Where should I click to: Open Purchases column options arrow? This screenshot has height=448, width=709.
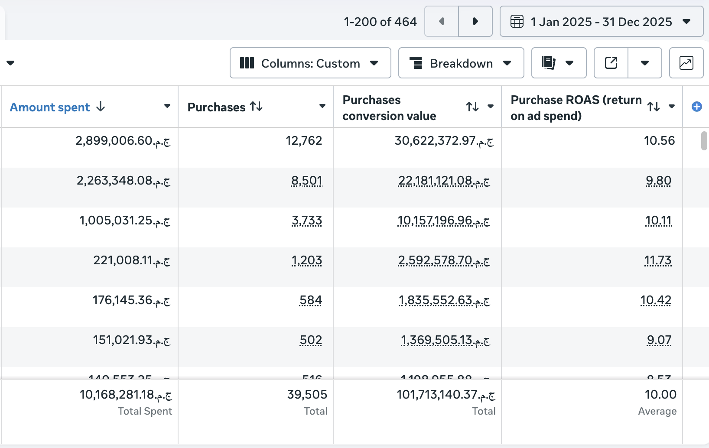(322, 106)
